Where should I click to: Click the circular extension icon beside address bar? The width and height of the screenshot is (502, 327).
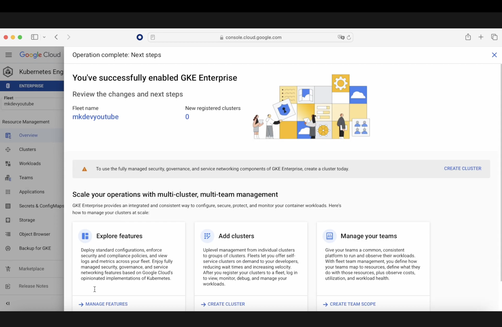(x=140, y=37)
